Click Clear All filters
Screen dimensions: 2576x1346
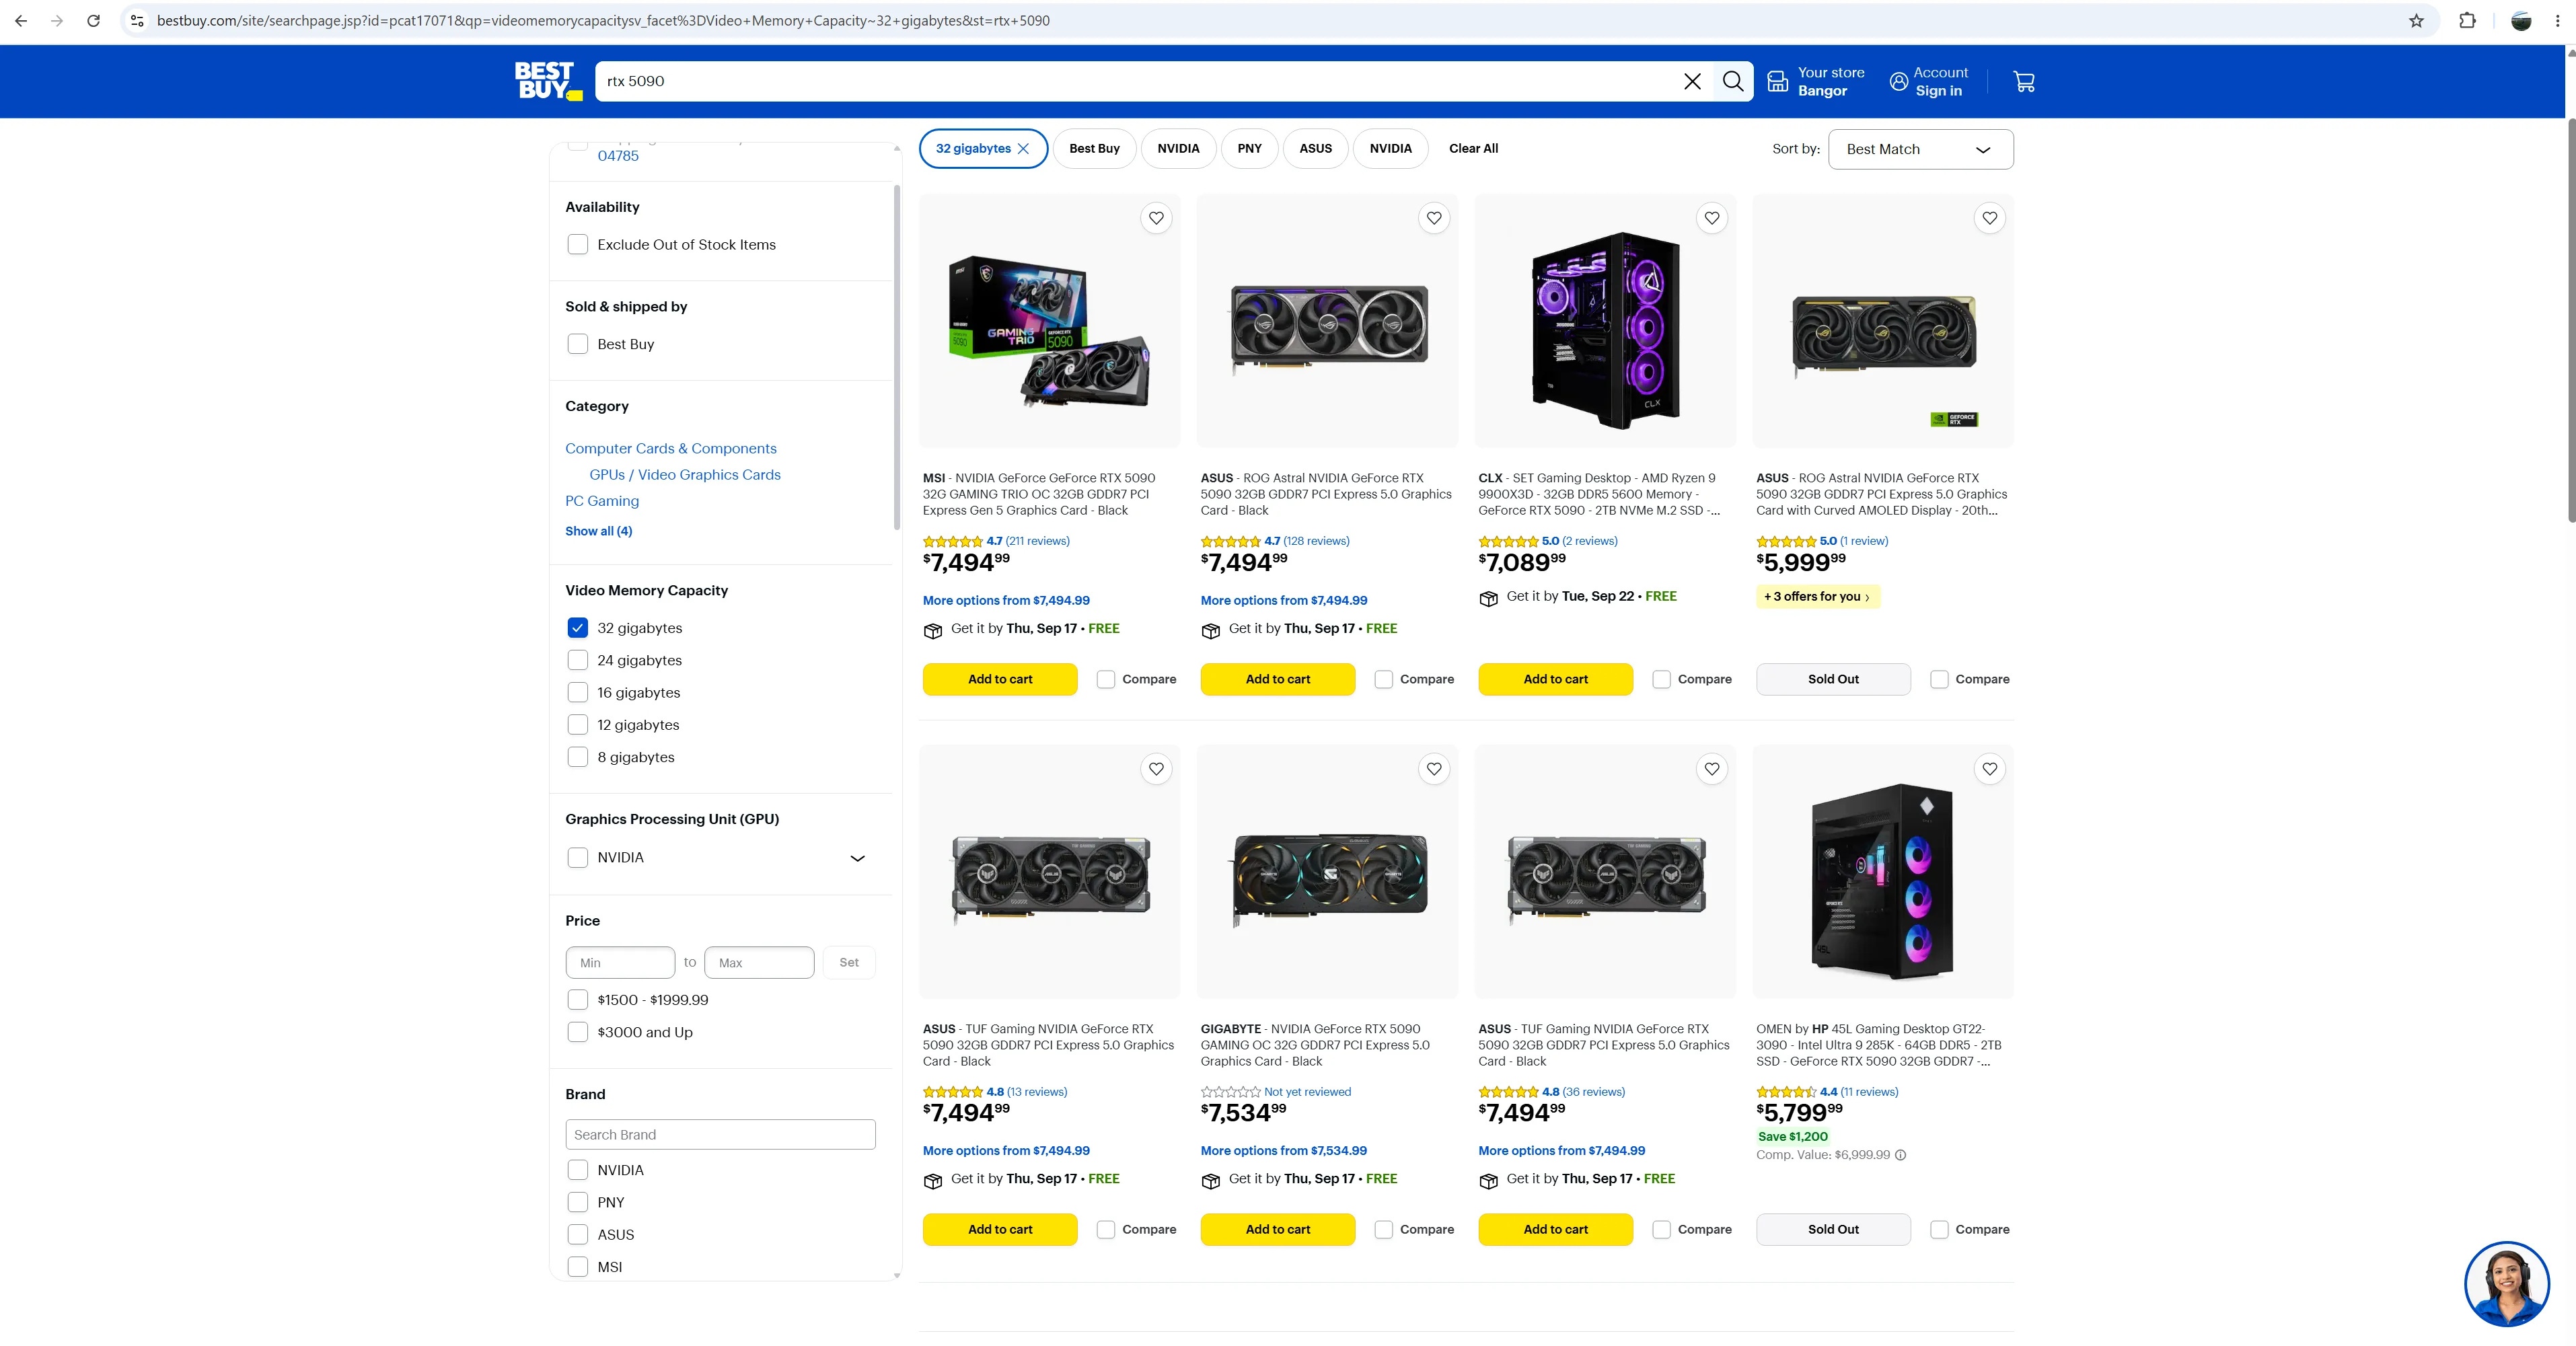tap(1473, 149)
